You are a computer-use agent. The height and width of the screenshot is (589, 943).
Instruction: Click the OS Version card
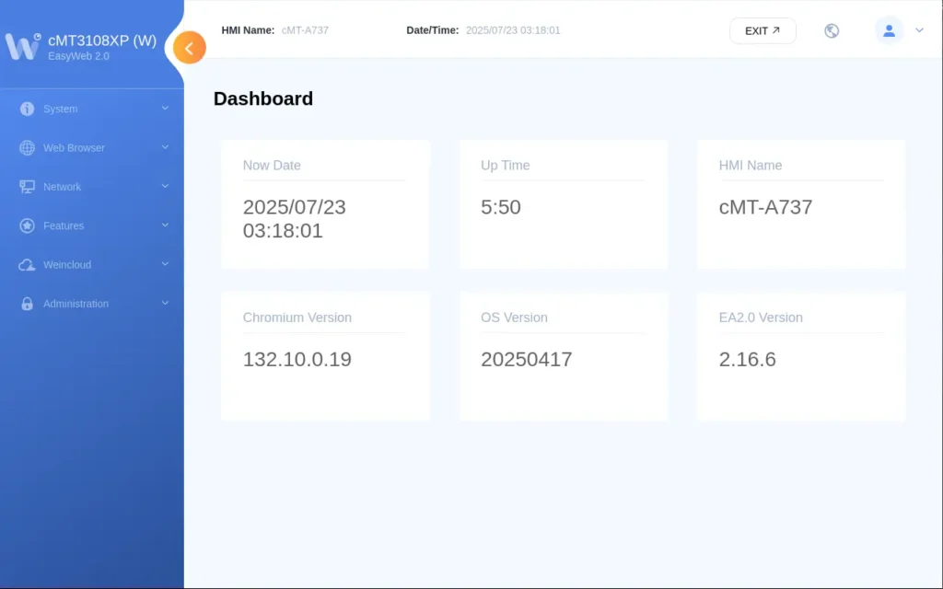point(563,355)
